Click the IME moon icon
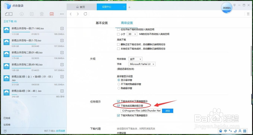 click(x=235, y=131)
